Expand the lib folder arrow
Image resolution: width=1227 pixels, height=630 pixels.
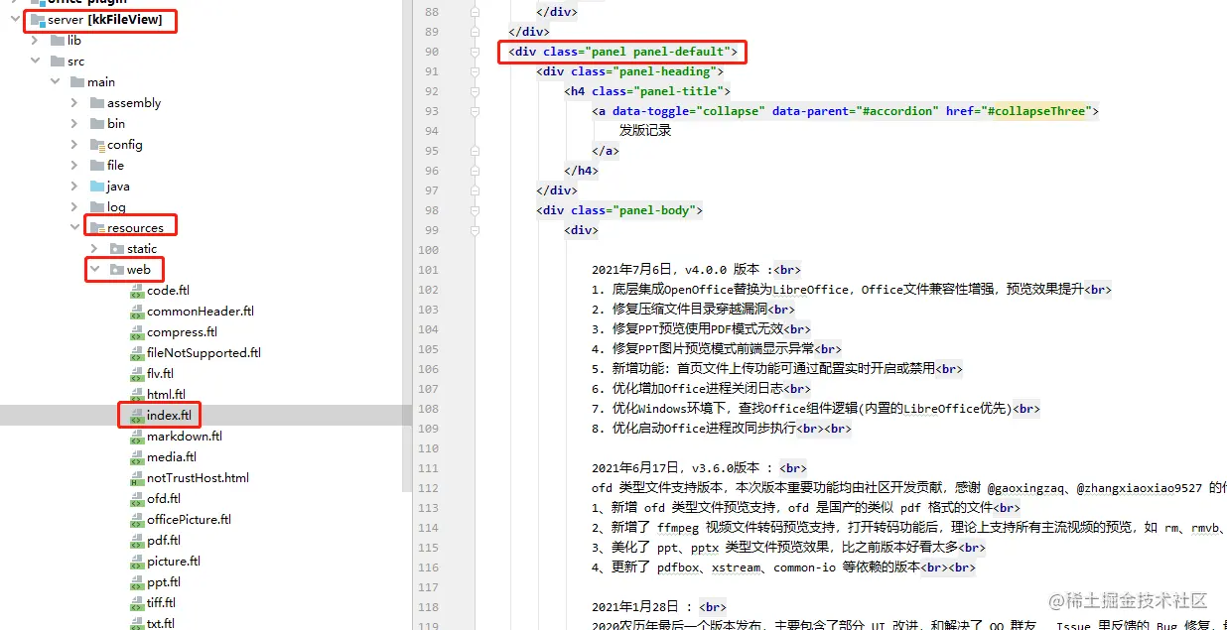click(35, 41)
